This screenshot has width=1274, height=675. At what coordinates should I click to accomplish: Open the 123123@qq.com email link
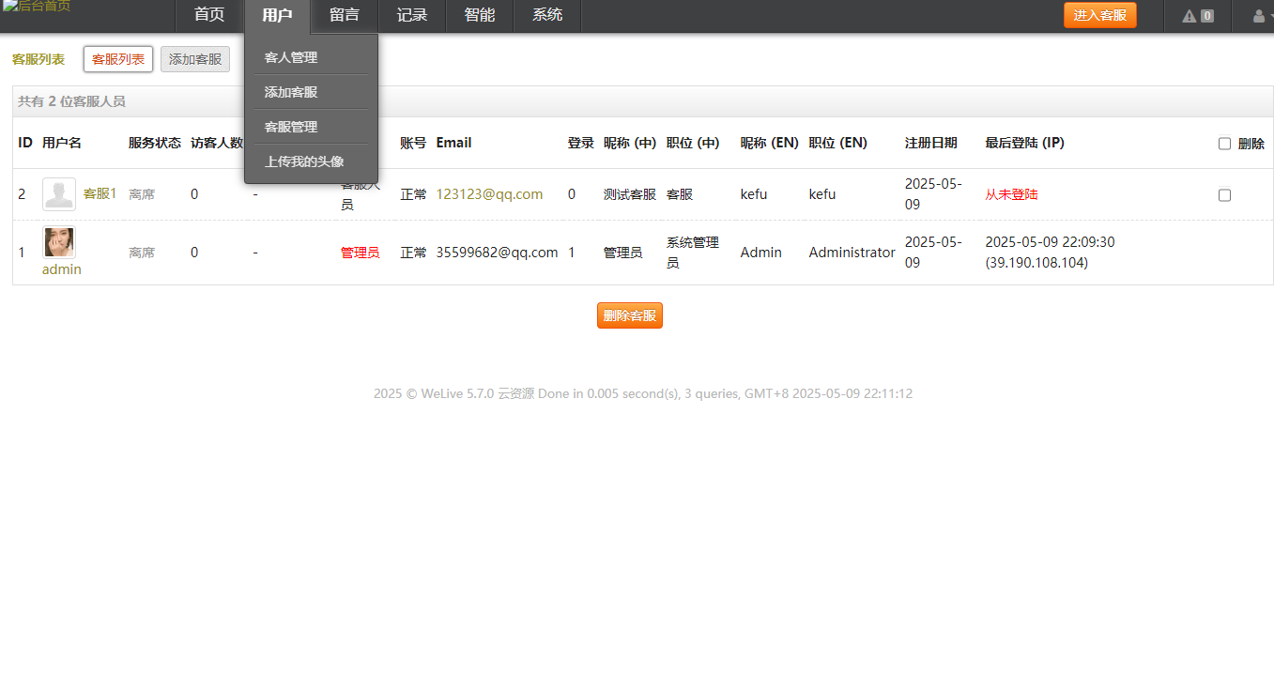coord(489,194)
